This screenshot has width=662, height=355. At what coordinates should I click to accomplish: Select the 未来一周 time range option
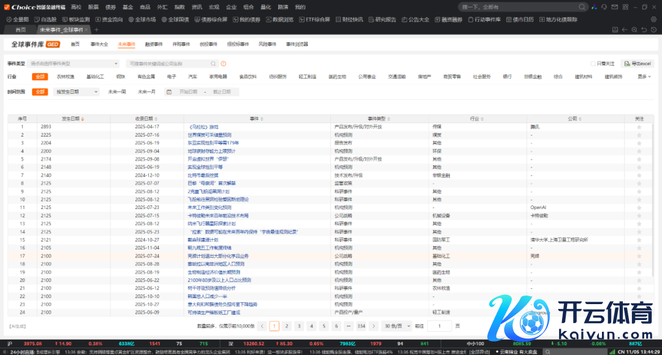116,92
